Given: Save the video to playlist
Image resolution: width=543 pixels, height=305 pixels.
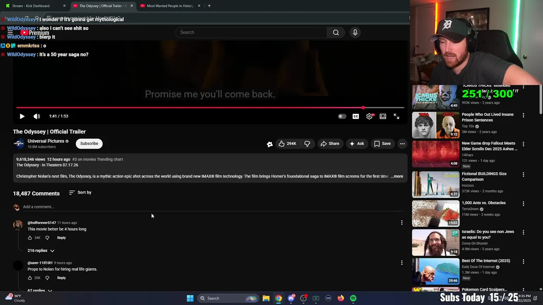Looking at the screenshot, I should tap(382, 144).
